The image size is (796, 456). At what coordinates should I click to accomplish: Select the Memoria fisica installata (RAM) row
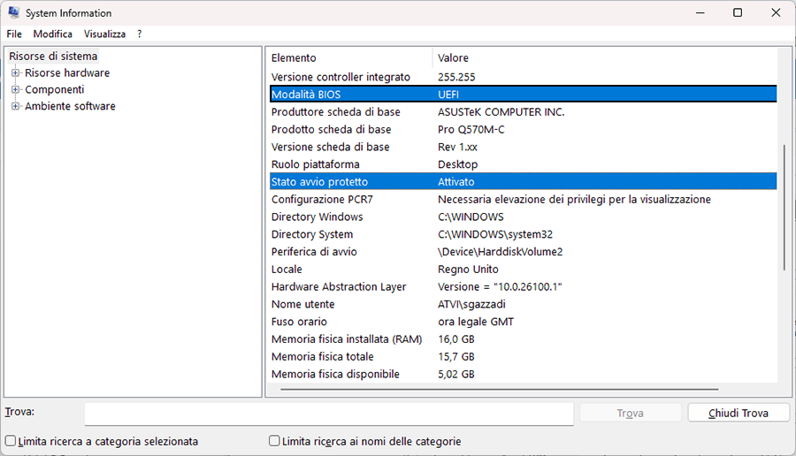[x=523, y=339]
